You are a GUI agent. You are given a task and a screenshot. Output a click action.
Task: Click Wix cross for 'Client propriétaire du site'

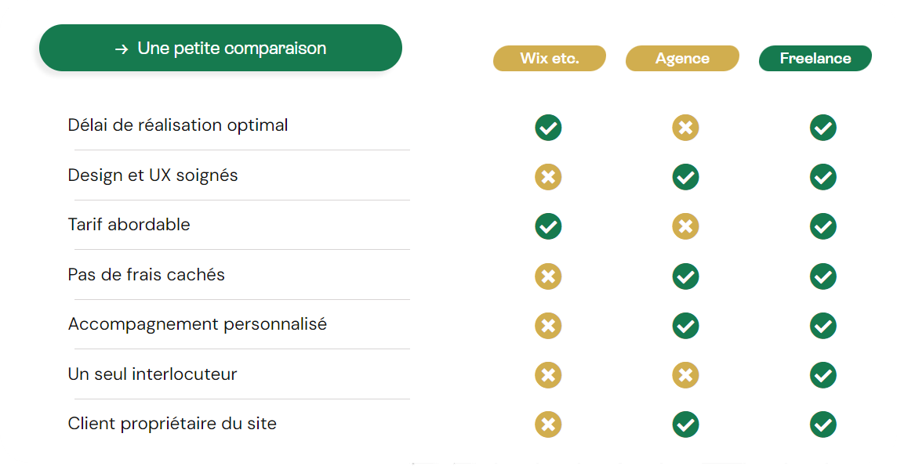(x=548, y=424)
